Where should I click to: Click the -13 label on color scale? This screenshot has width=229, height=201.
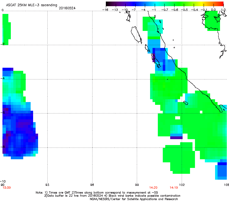click(x=115, y=10)
